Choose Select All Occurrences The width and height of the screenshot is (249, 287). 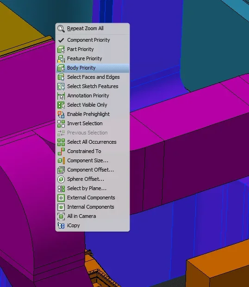tap(93, 142)
